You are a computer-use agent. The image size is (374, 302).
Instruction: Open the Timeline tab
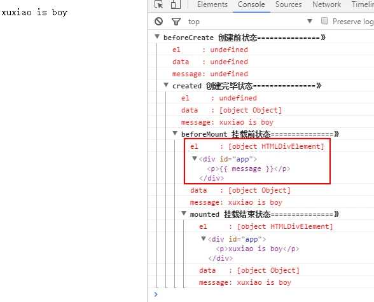pyautogui.click(x=363, y=4)
